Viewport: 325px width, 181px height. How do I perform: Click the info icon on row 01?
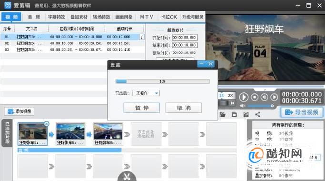coord(142,37)
